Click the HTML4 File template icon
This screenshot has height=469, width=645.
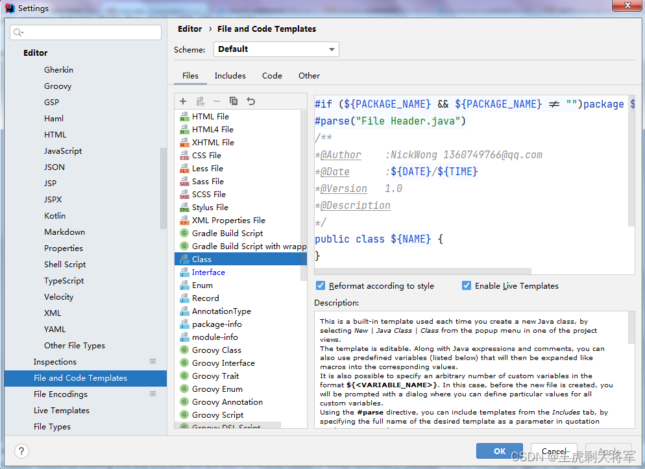(x=184, y=130)
